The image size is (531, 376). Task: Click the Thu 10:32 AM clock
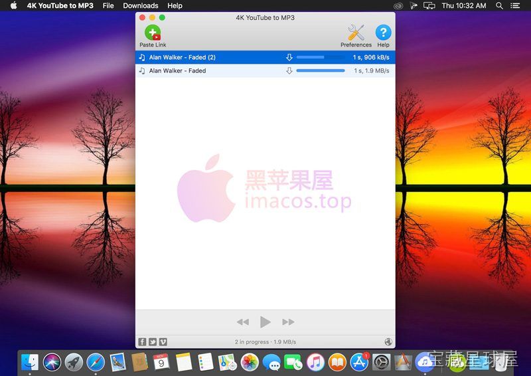pyautogui.click(x=463, y=5)
